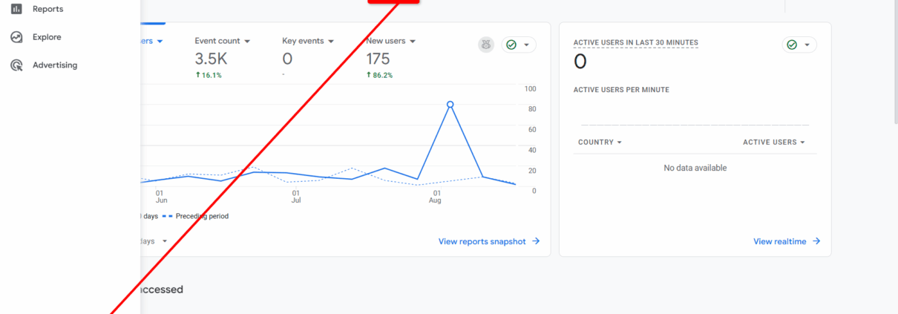Image resolution: width=898 pixels, height=314 pixels.
Task: Open the Advertising section icon
Action: tap(16, 65)
